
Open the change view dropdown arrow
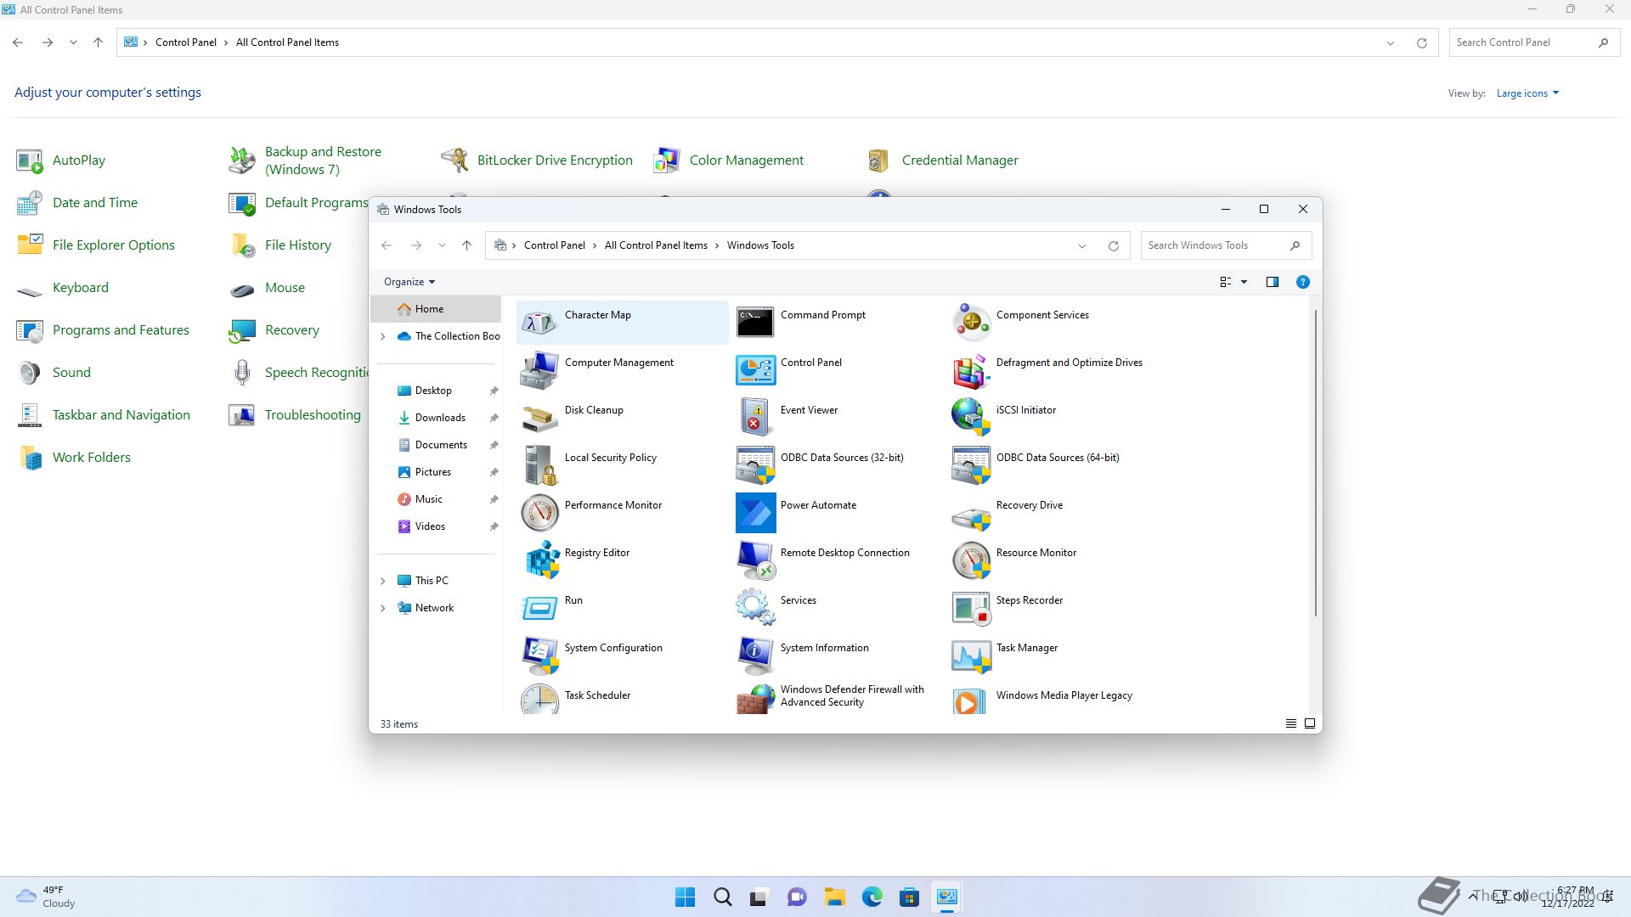1244,282
